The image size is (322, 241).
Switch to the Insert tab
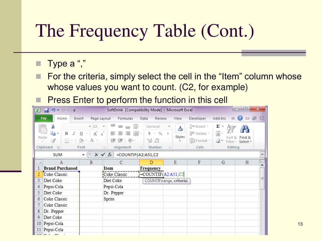pos(79,118)
